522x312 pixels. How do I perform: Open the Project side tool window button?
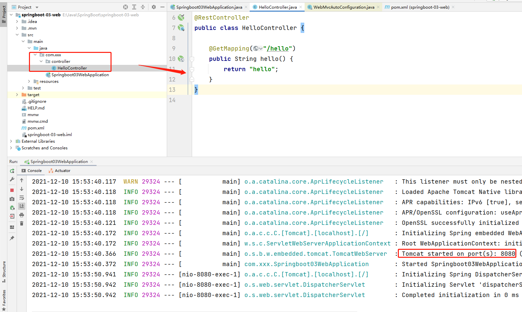[4, 14]
